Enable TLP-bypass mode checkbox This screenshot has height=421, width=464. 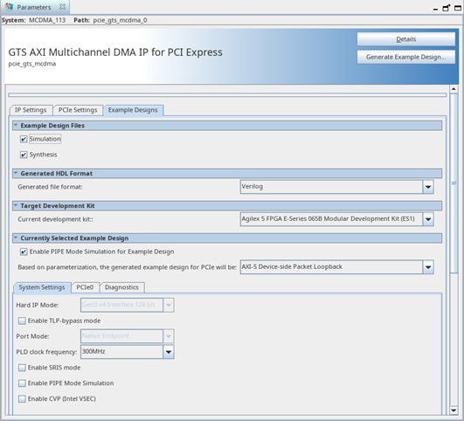[x=22, y=321]
